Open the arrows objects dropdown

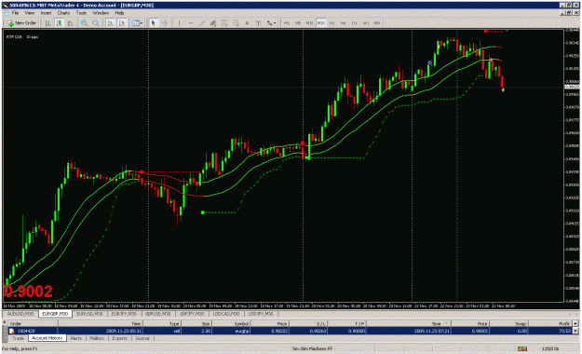coord(271,23)
